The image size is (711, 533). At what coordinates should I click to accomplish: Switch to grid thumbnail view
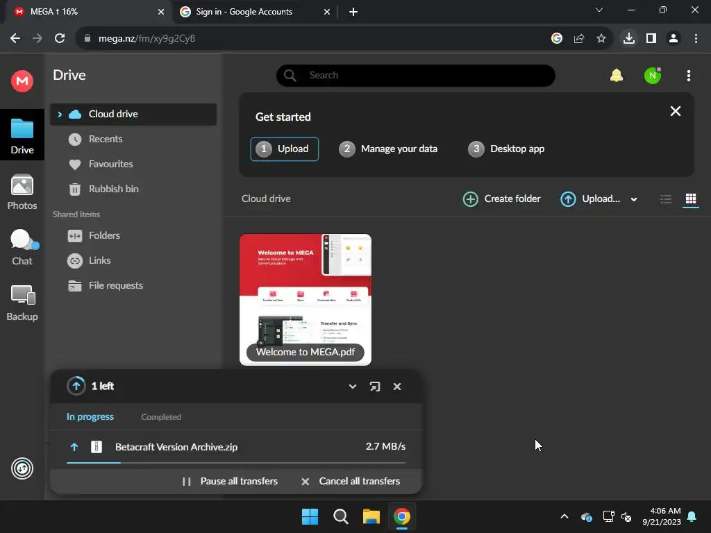pyautogui.click(x=691, y=199)
